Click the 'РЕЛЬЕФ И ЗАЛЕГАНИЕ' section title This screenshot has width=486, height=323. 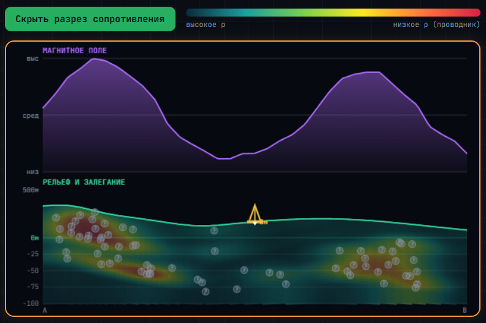[83, 182]
